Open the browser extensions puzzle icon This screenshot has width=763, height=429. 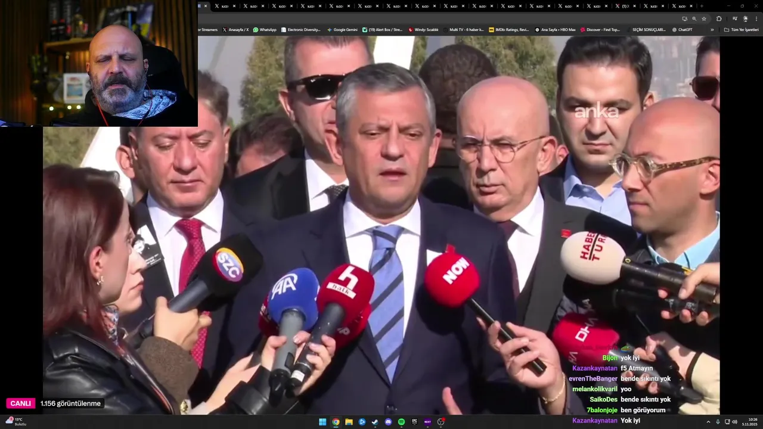pos(719,18)
